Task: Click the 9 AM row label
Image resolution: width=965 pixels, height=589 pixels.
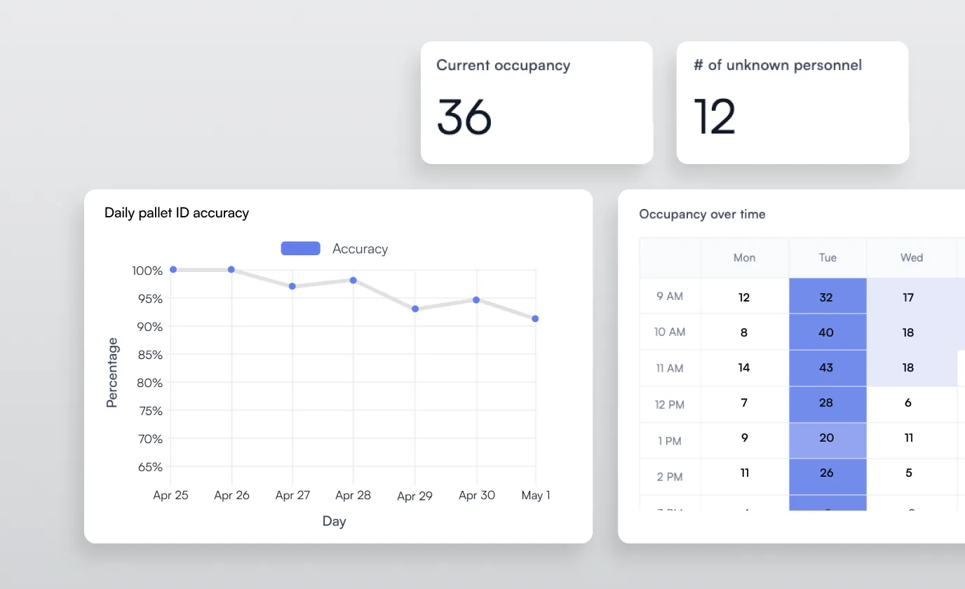Action: (669, 296)
